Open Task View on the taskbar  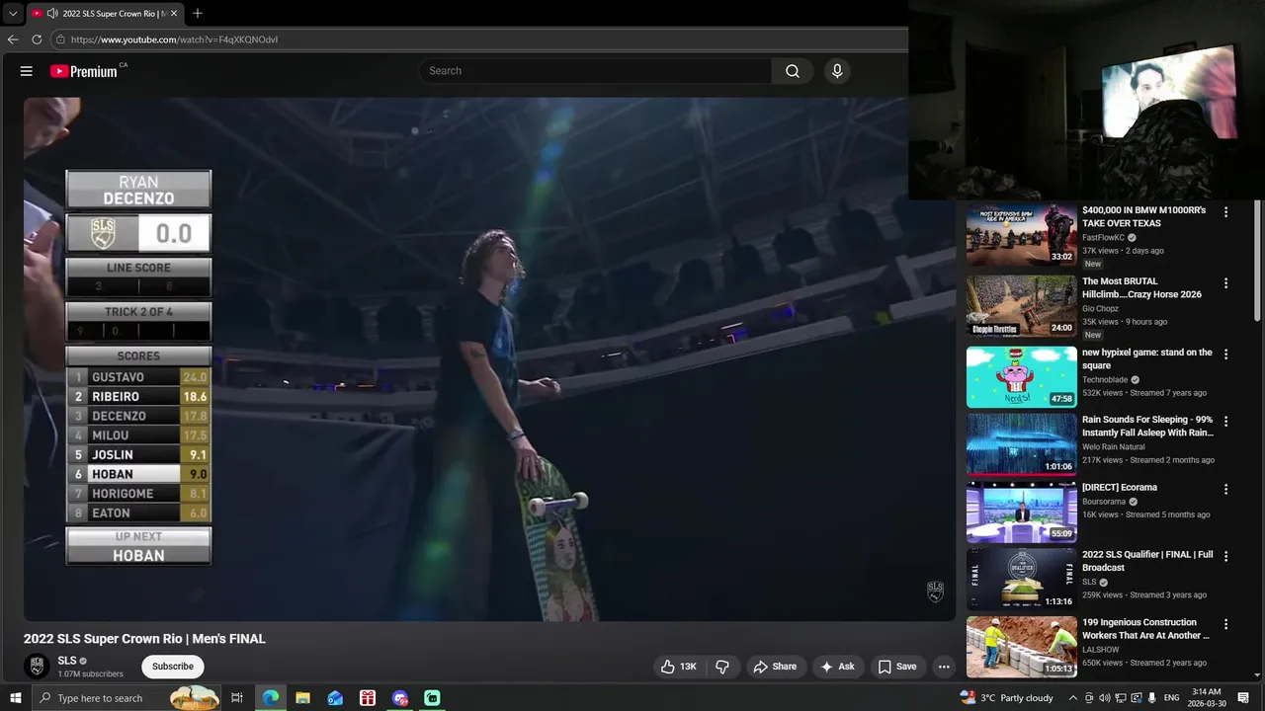tap(237, 698)
